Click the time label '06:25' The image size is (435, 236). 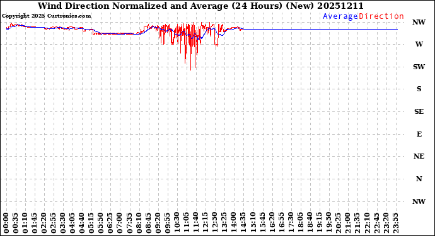click(110, 223)
